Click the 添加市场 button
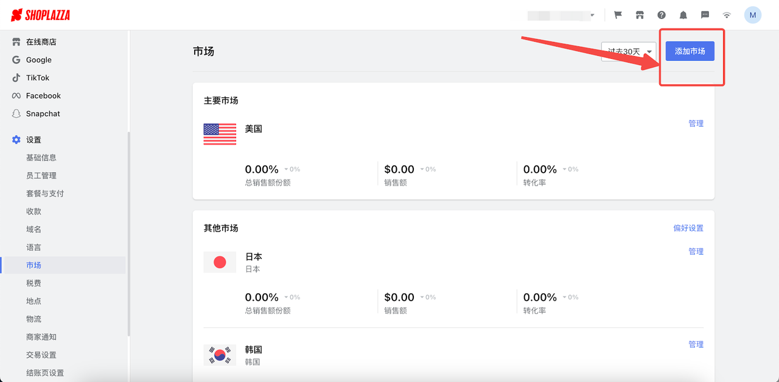This screenshot has height=382, width=779. pos(690,51)
